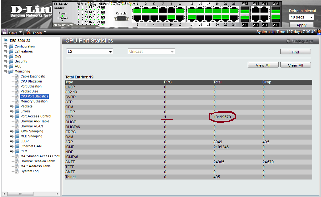Click the CPU Utilization page icon
321x197 pixels.
(x=17, y=81)
